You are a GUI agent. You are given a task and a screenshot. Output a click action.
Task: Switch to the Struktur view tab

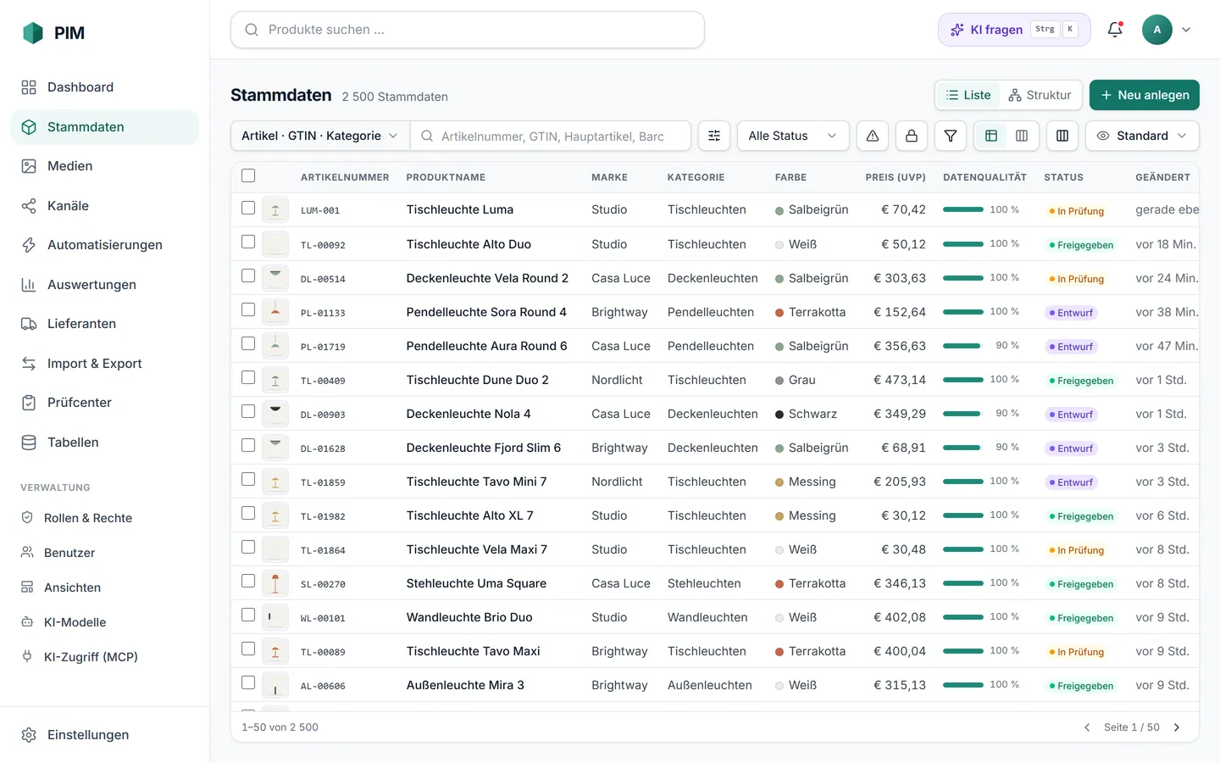[x=1040, y=95]
